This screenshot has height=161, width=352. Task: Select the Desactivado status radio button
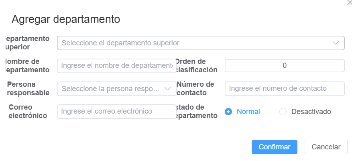click(283, 112)
